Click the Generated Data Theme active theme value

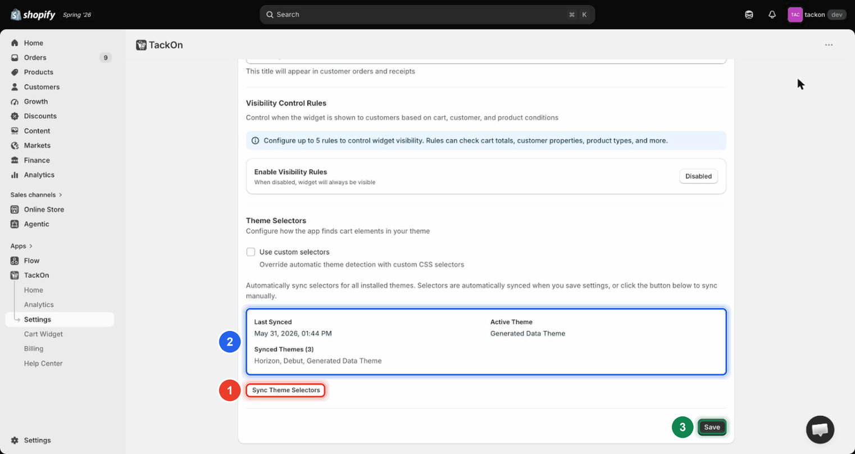pos(527,333)
